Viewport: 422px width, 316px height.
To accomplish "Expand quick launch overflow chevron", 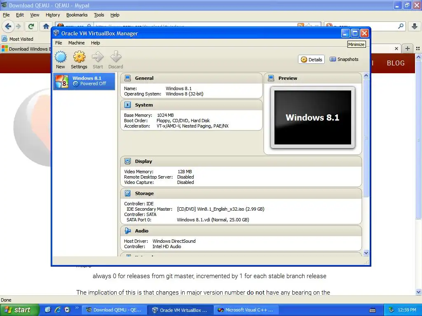I will tap(77, 308).
